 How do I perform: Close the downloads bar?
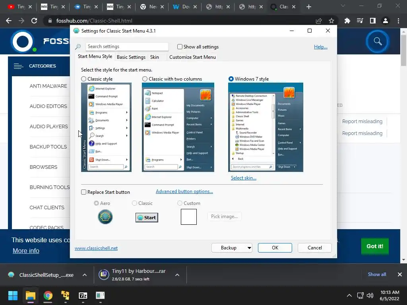[x=400, y=274]
